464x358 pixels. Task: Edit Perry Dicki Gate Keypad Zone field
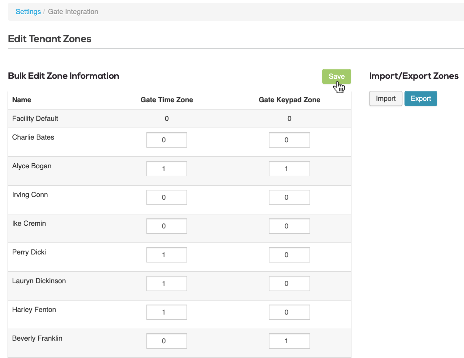pos(289,254)
